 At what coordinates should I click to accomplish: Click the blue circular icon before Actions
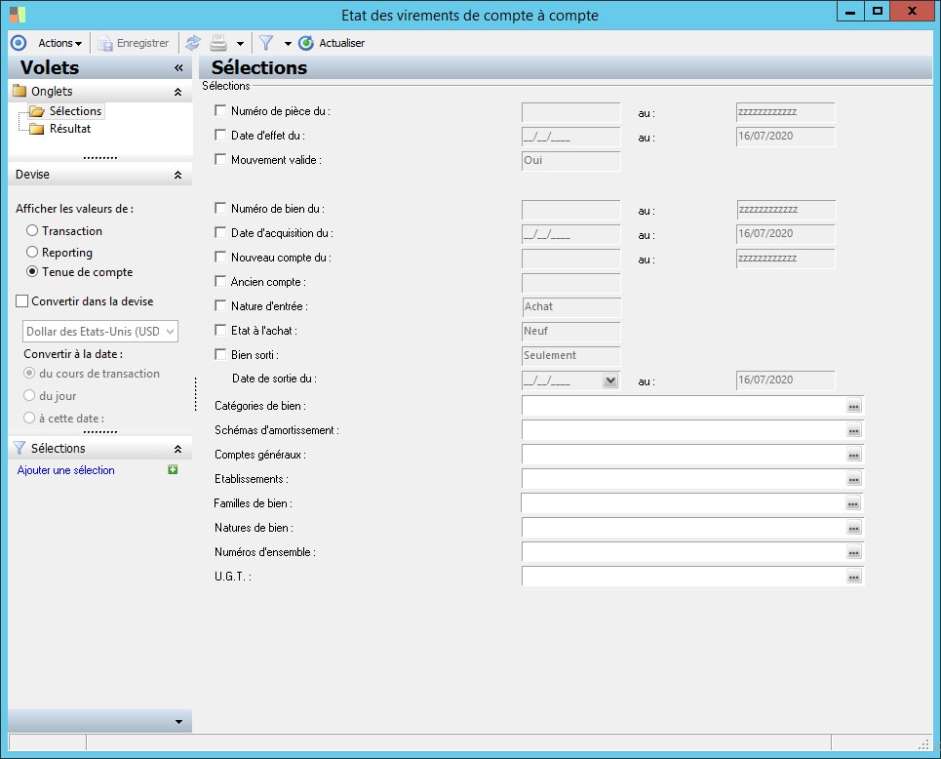[x=19, y=43]
